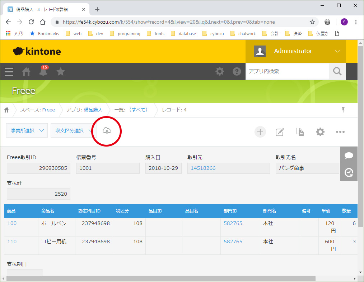Viewport: 364px width, 282px height.
Task: Open the fonts bookmark folder
Action: (155, 34)
